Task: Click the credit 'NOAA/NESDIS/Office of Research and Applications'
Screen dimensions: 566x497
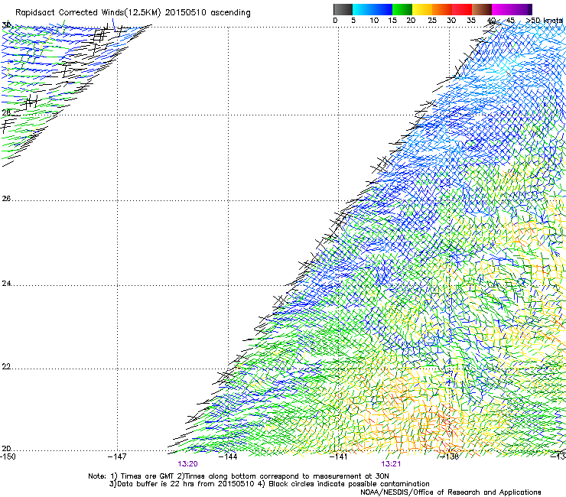Action: tap(451, 492)
